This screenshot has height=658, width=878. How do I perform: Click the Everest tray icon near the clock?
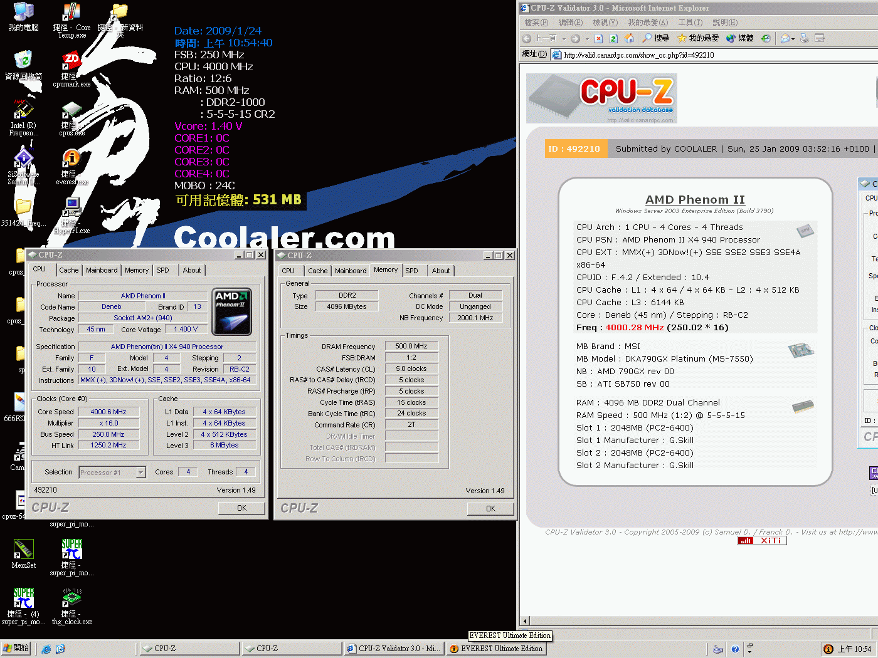pos(828,649)
